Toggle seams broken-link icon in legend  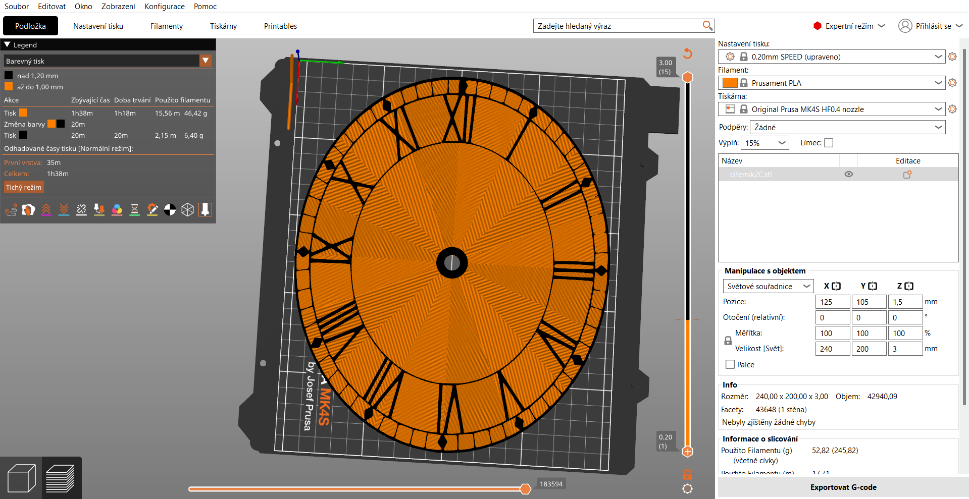pos(81,210)
